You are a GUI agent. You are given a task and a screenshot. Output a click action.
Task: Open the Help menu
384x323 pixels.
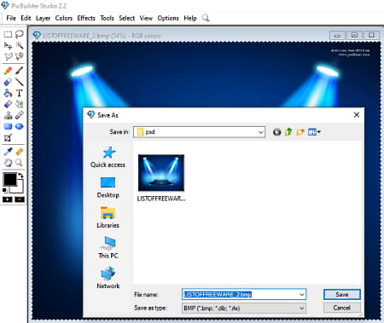(x=190, y=18)
